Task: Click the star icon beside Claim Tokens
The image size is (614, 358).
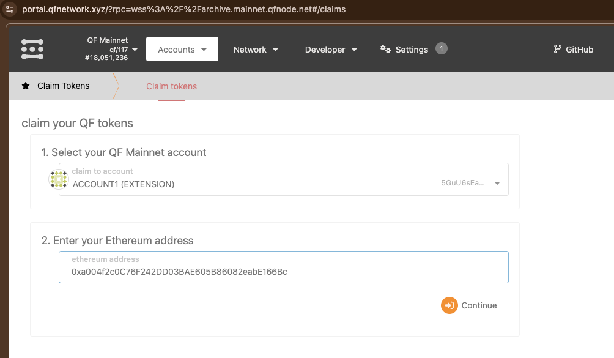Action: (26, 86)
